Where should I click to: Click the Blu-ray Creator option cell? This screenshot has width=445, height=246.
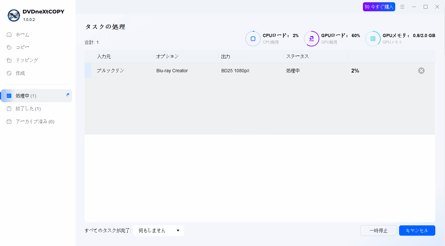[172, 71]
